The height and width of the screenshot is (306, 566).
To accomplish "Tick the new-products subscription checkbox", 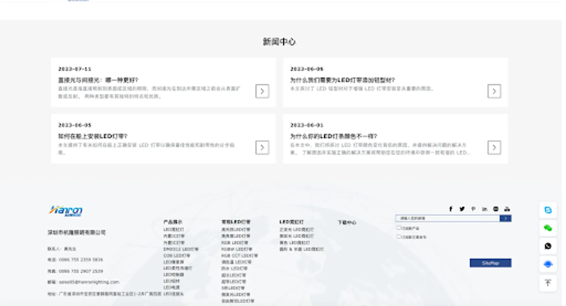I will click(x=398, y=228).
